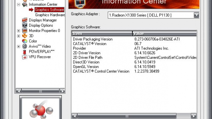Screen dimensions: 212x119
Task: Click value 1.2.2378.38499
Action: click(147, 71)
